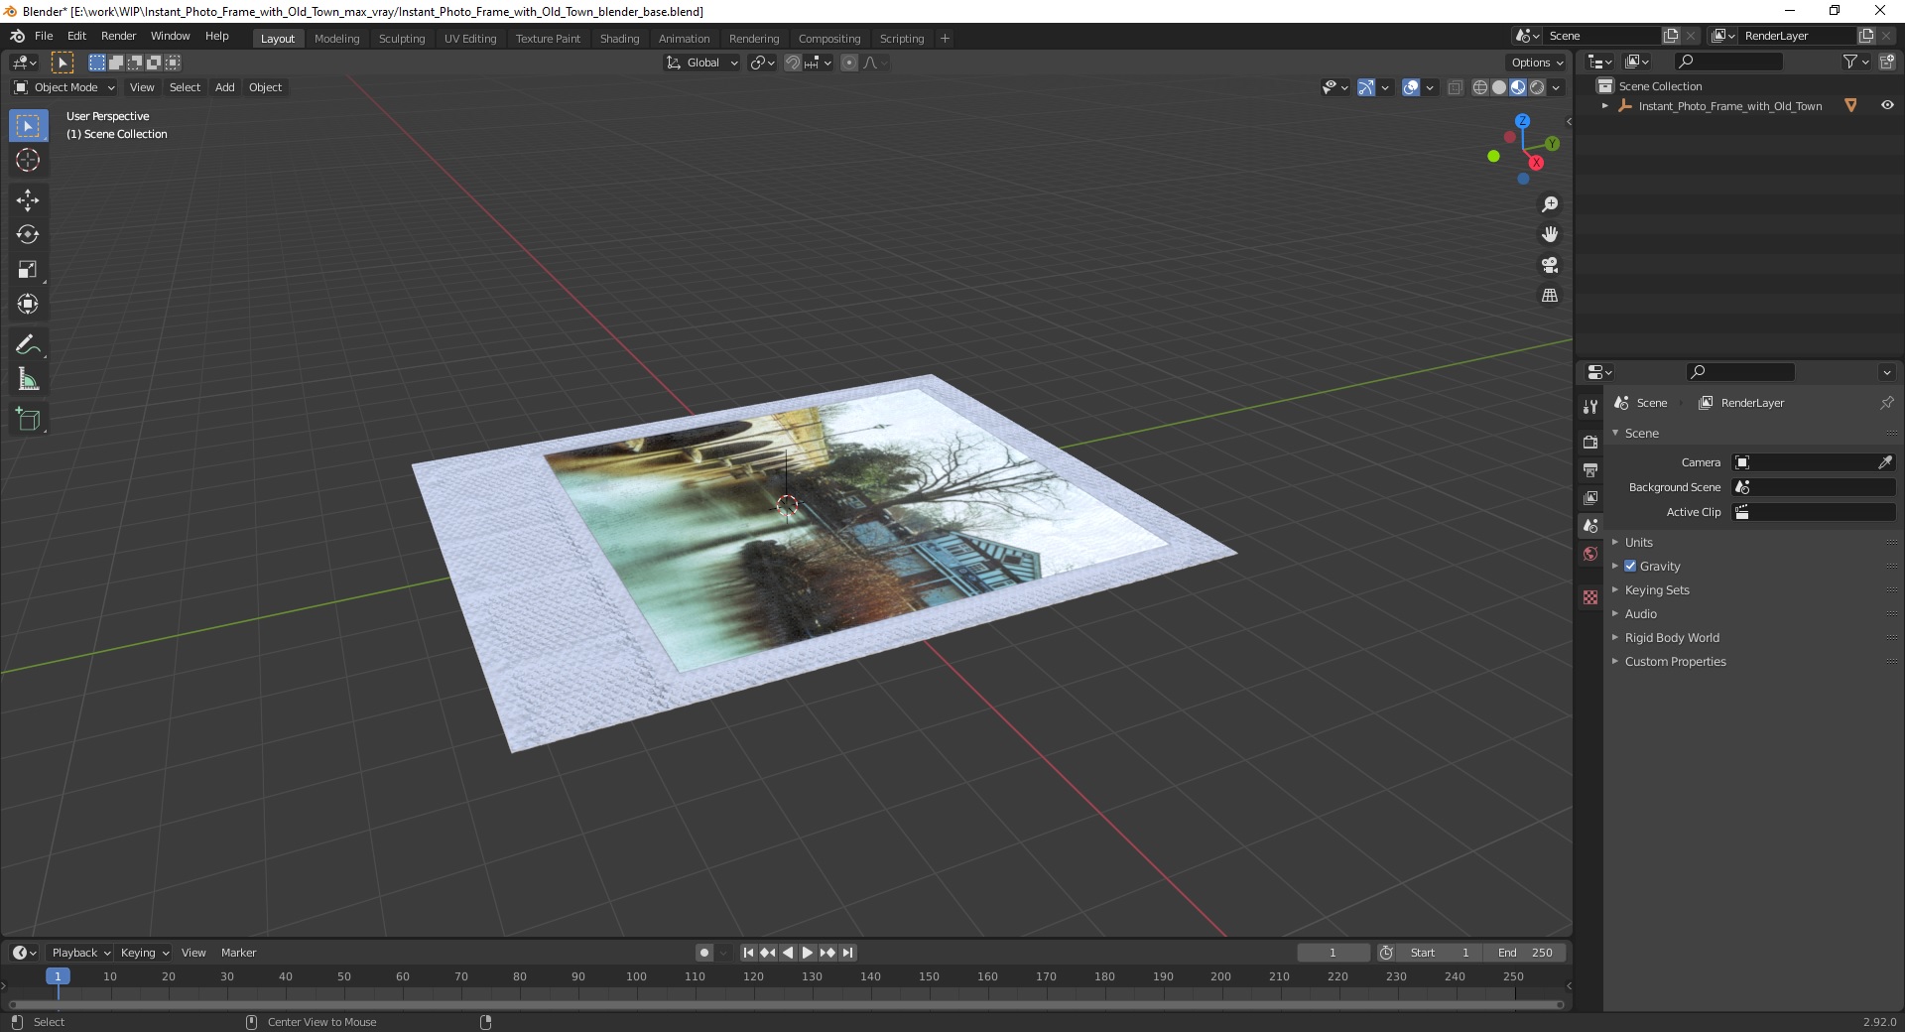Switch to the Modeling workspace tab

(x=336, y=39)
